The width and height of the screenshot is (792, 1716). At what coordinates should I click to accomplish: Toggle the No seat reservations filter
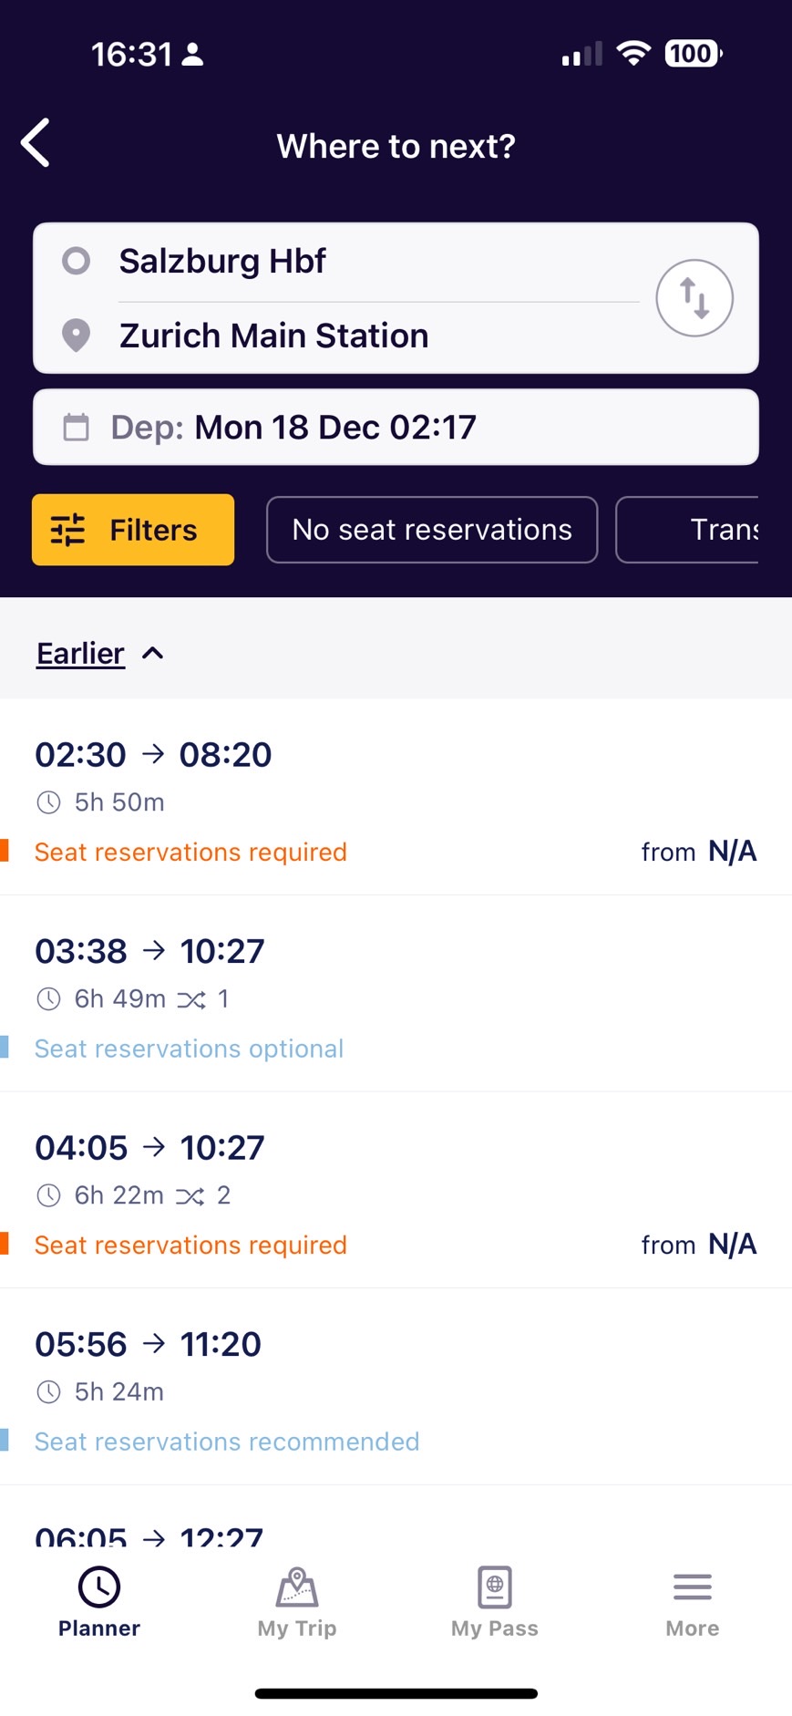(432, 530)
